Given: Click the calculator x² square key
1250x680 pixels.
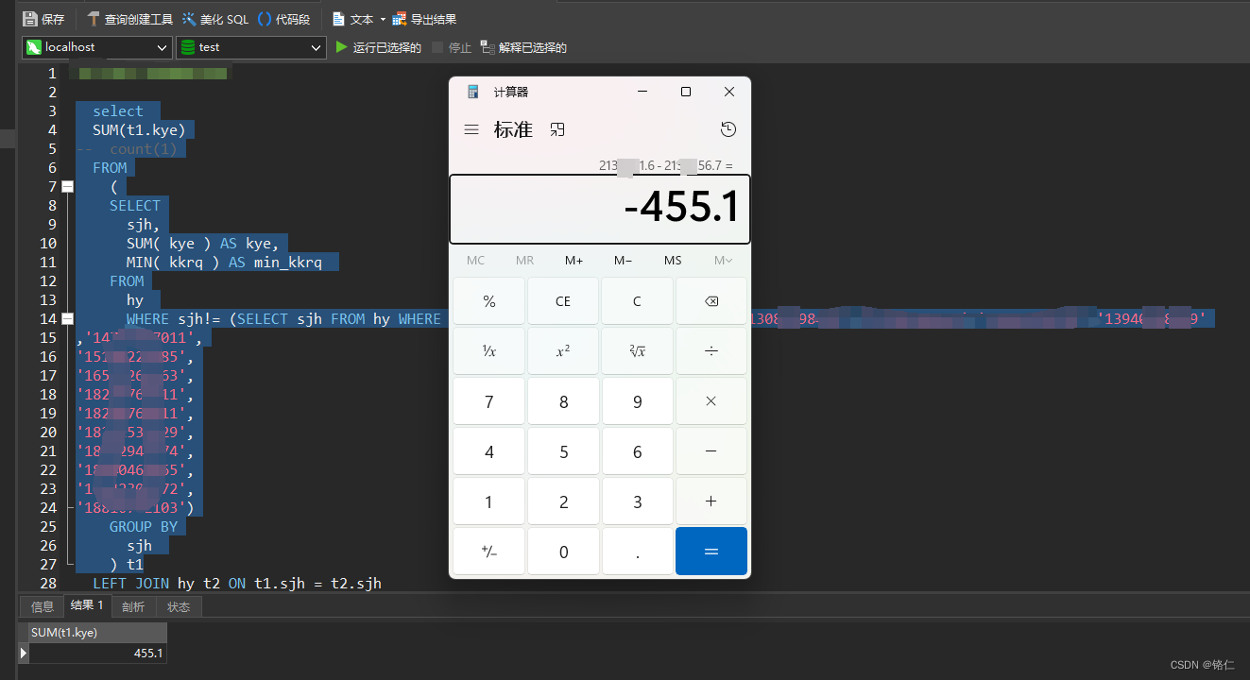Looking at the screenshot, I should pos(563,351).
